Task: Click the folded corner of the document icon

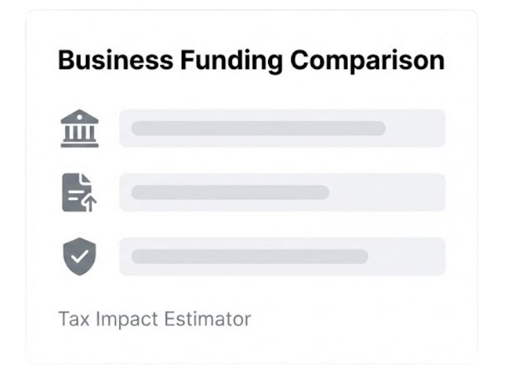Action: 87,179
